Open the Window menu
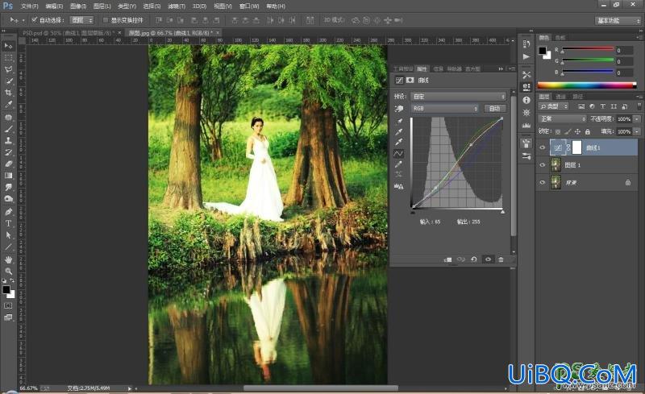The image size is (645, 394). pyautogui.click(x=249, y=6)
